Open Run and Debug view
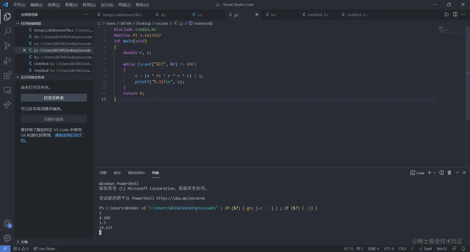 [7, 61]
